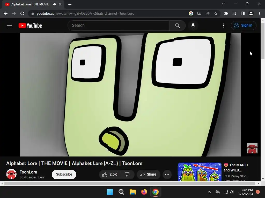Bookmark this tab with the star
The image size is (265, 198).
click(216, 13)
